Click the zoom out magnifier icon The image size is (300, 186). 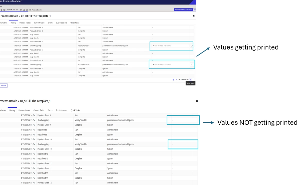tap(14, 10)
